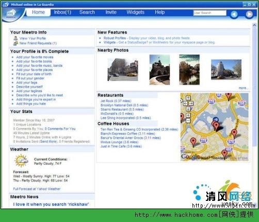
Task: Pan the map down with arrow
Action: (188, 109)
